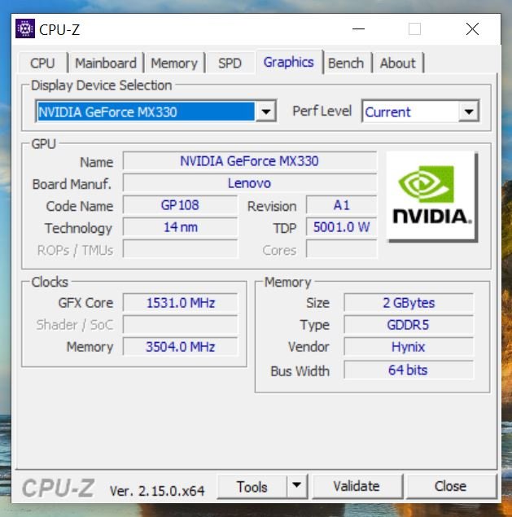This screenshot has width=512, height=517.
Task: Go to the SPD tab
Action: pyautogui.click(x=230, y=63)
